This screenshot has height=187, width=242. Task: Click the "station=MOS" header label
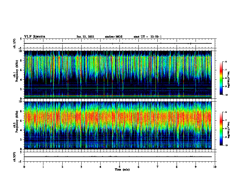[x=114, y=37]
